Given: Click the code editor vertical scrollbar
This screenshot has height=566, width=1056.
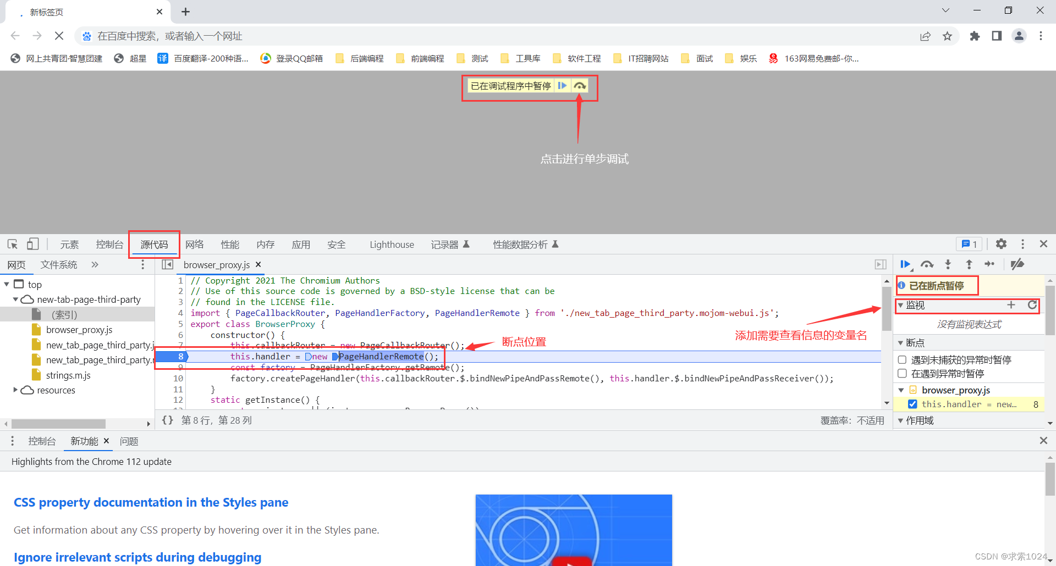Looking at the screenshot, I should click(887, 309).
